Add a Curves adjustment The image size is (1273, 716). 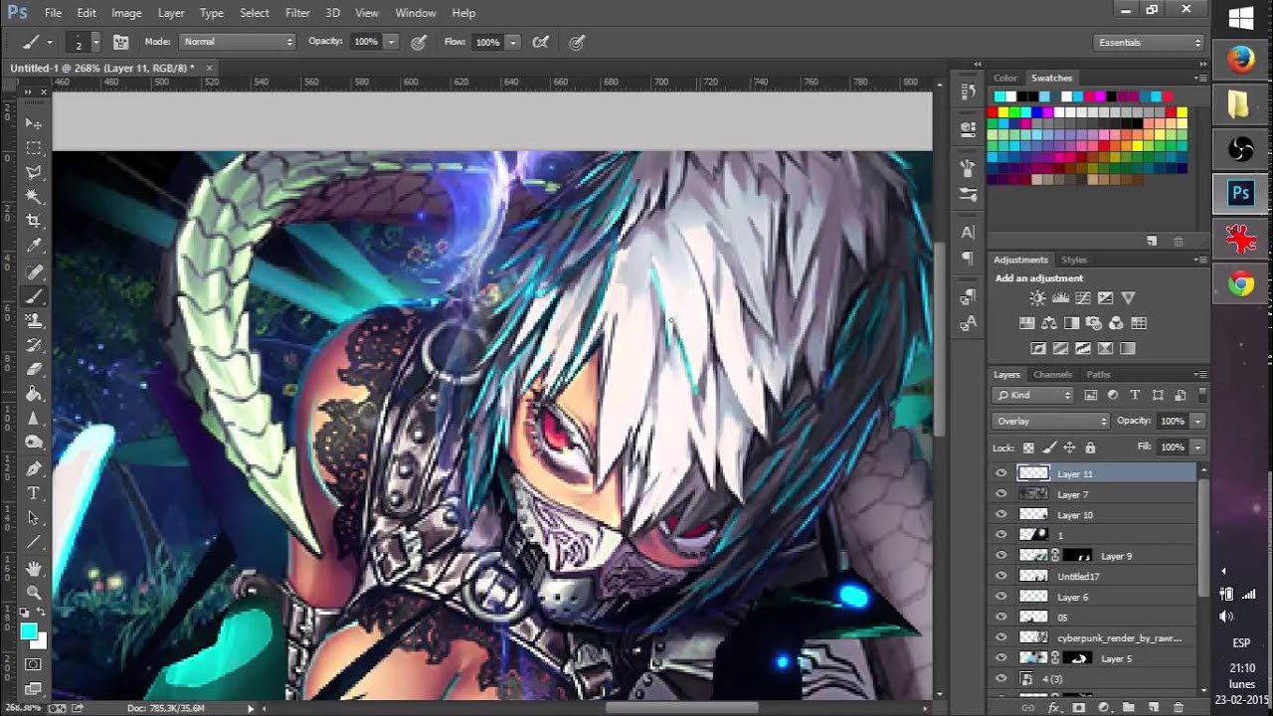[x=1082, y=298]
